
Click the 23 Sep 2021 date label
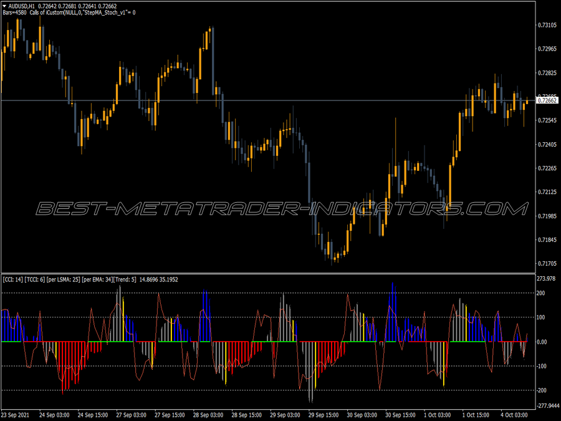point(16,415)
